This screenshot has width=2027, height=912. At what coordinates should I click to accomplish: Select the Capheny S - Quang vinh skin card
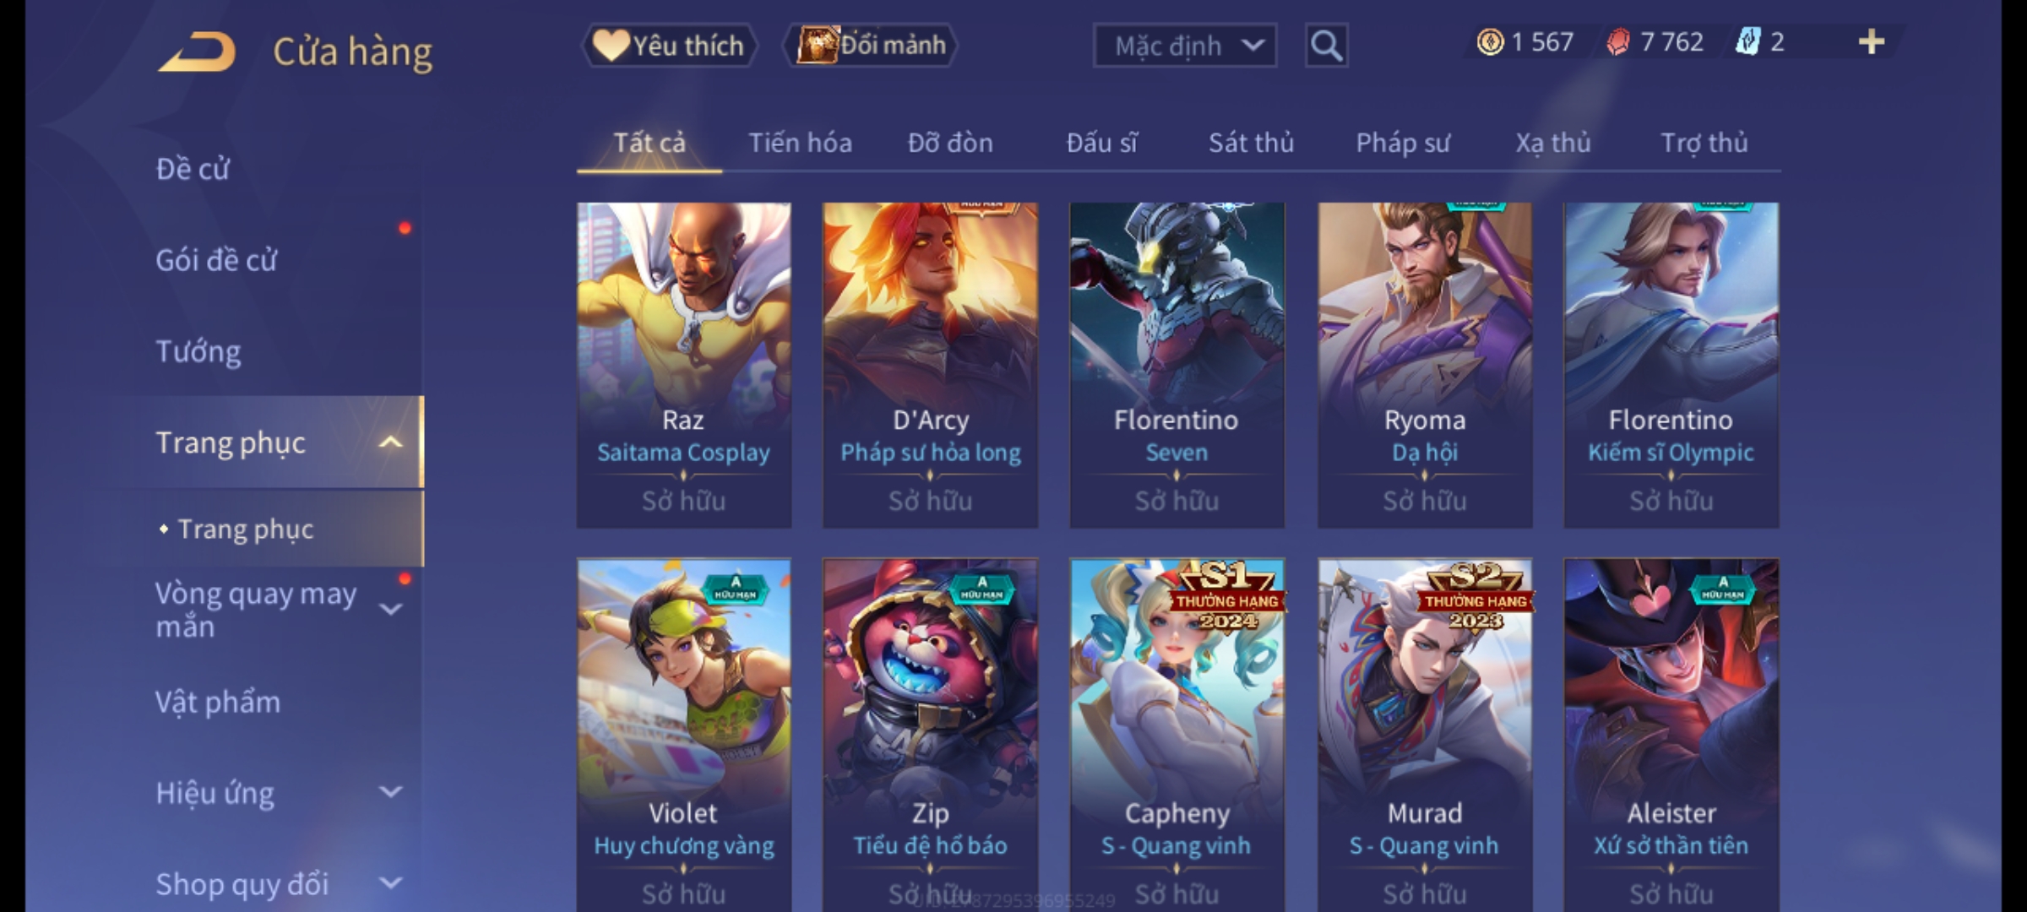click(1177, 735)
